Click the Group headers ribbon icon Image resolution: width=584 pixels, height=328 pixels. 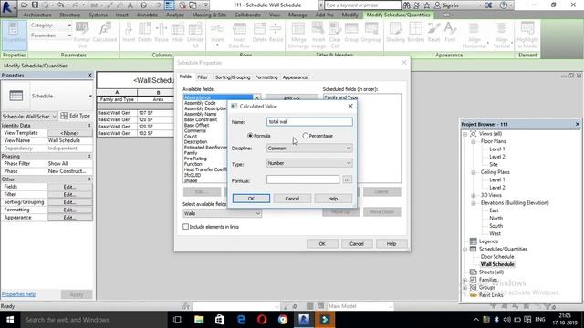[351, 32]
